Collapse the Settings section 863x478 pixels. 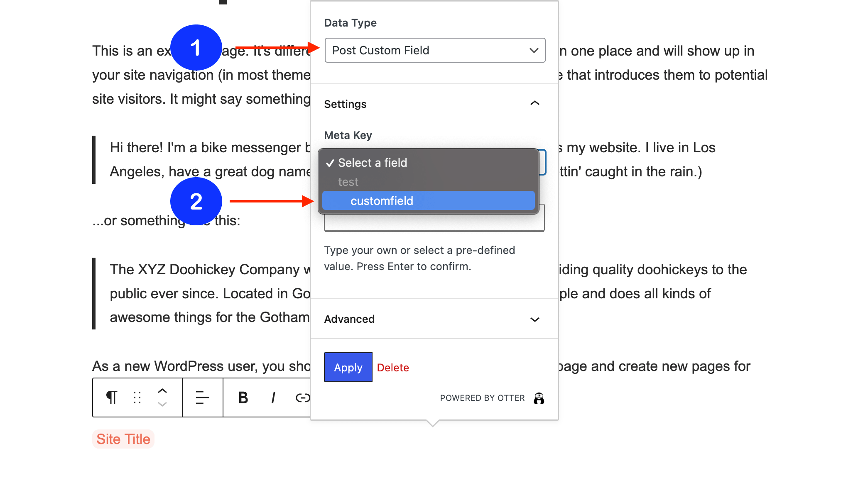534,103
